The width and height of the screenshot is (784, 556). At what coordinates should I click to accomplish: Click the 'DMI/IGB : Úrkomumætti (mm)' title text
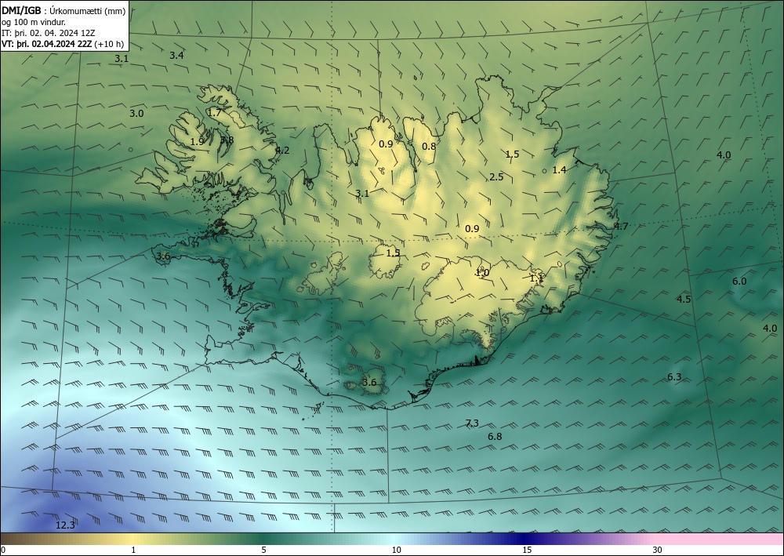64,10
